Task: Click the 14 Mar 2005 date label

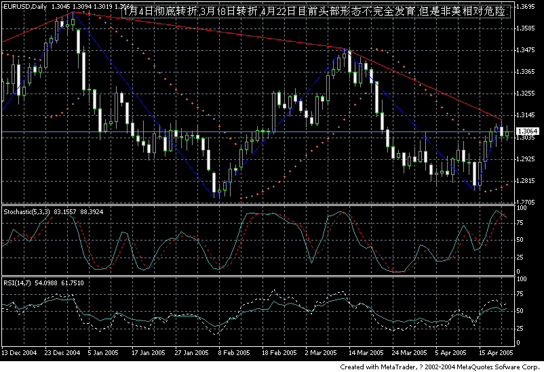Action: (x=366, y=352)
